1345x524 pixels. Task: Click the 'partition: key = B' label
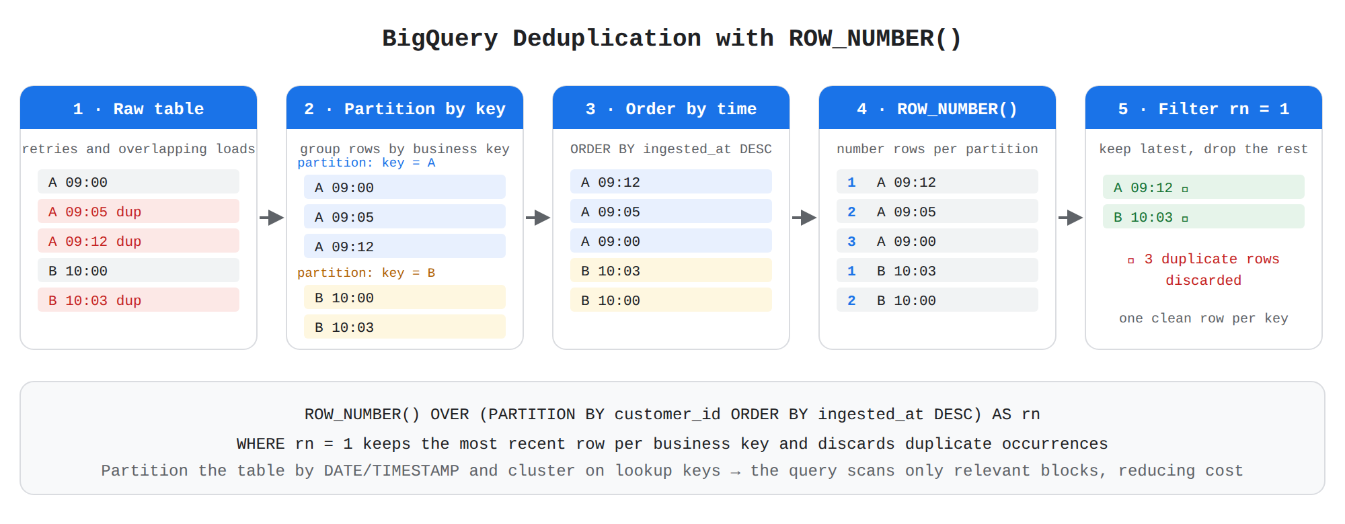367,273
